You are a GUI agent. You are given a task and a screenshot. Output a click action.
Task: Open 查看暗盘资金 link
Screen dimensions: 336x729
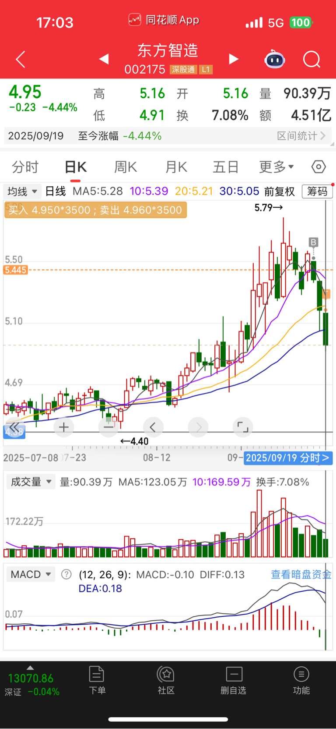tap(301, 574)
